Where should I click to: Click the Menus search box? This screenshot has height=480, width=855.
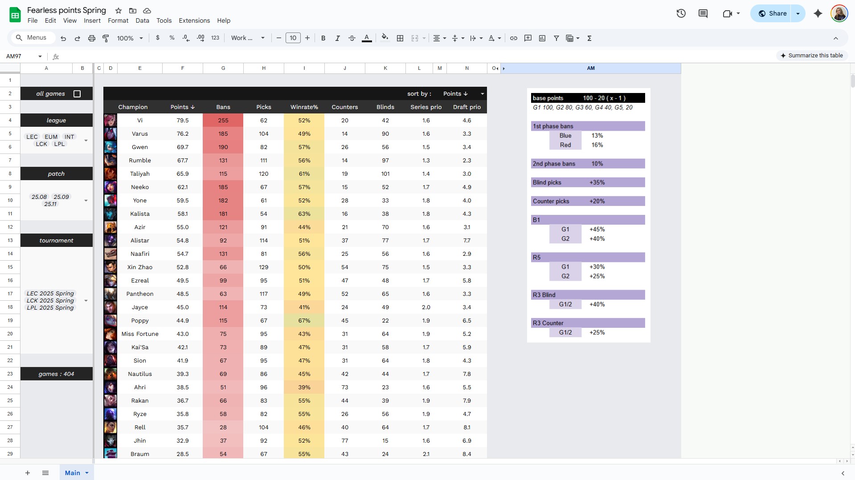pos(32,38)
